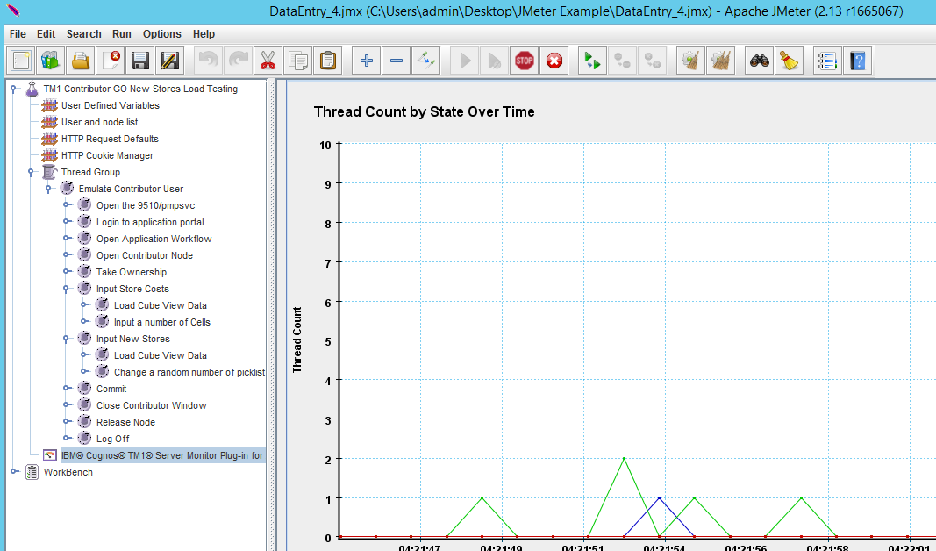Screen dimensions: 936x551
Task: Select Change a random number of picklist item
Action: tap(189, 373)
